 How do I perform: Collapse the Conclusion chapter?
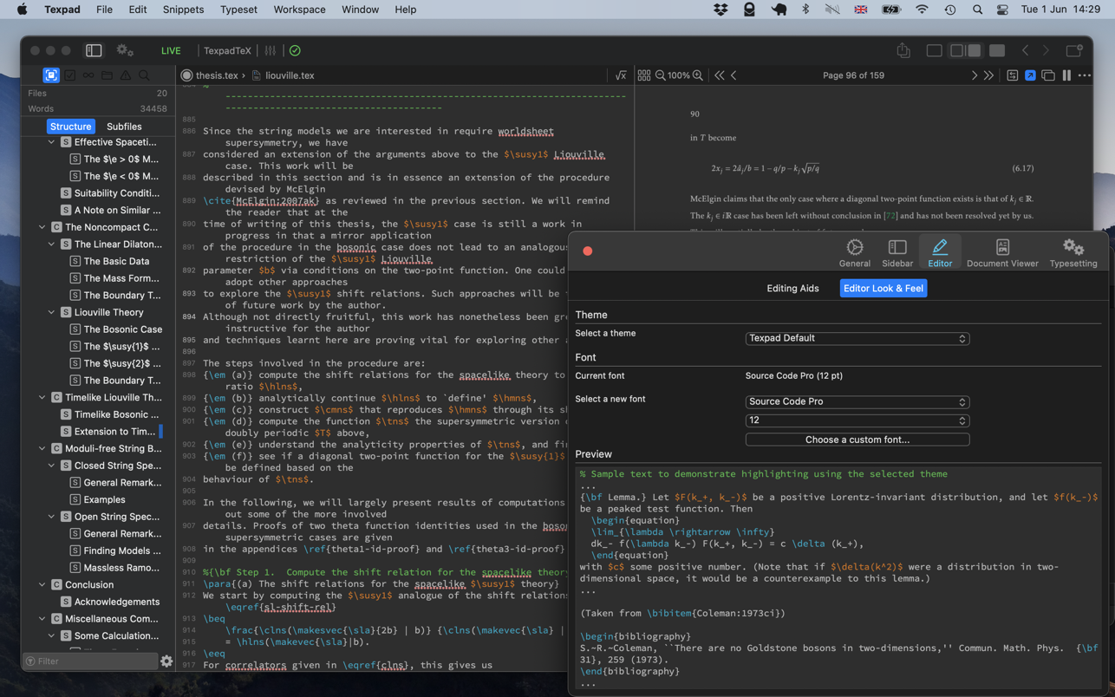(x=42, y=584)
